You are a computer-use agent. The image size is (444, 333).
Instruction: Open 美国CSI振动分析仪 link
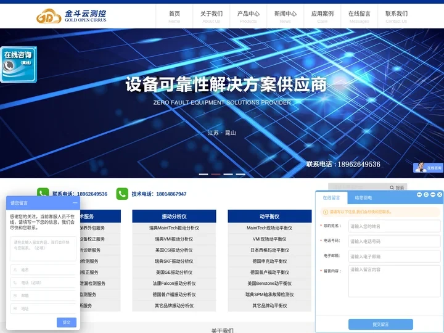tap(174, 250)
